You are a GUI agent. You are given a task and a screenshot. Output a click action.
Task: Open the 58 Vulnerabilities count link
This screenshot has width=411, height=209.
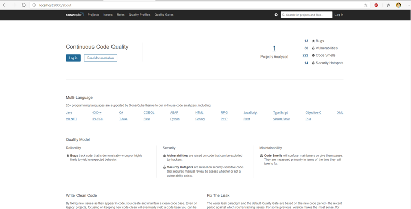pos(306,48)
